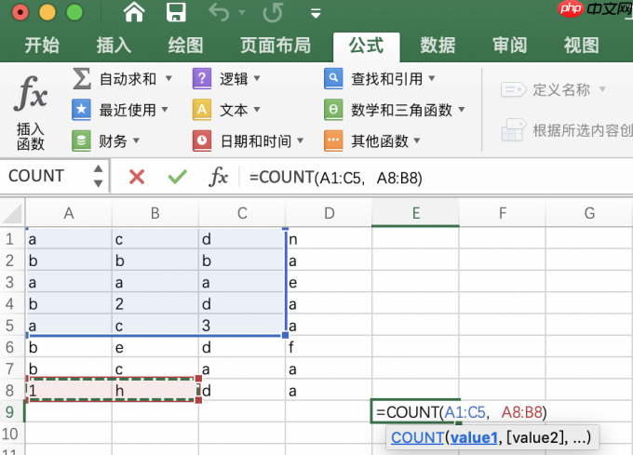Click cell B8 containing h

point(155,391)
